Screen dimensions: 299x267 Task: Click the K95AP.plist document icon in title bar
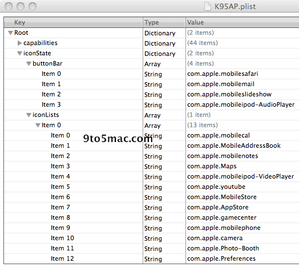tap(208, 6)
